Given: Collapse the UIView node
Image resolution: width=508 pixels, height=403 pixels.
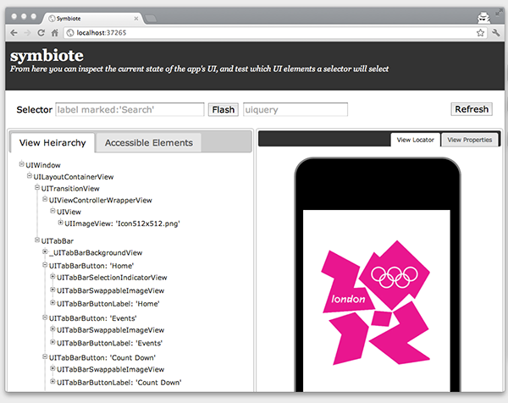Looking at the screenshot, I should [x=52, y=211].
